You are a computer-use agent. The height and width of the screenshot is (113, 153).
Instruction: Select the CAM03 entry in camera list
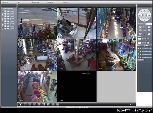(12, 16)
